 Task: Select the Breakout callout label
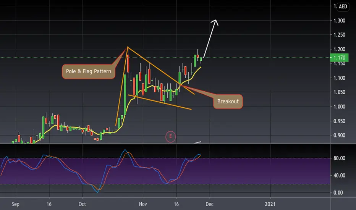(228, 101)
